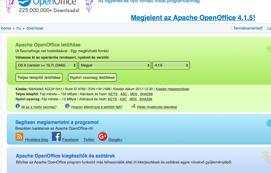The height and width of the screenshot is (173, 271).
Task: Click the RSS feed icon for the official blog
Action: [x=19, y=137]
